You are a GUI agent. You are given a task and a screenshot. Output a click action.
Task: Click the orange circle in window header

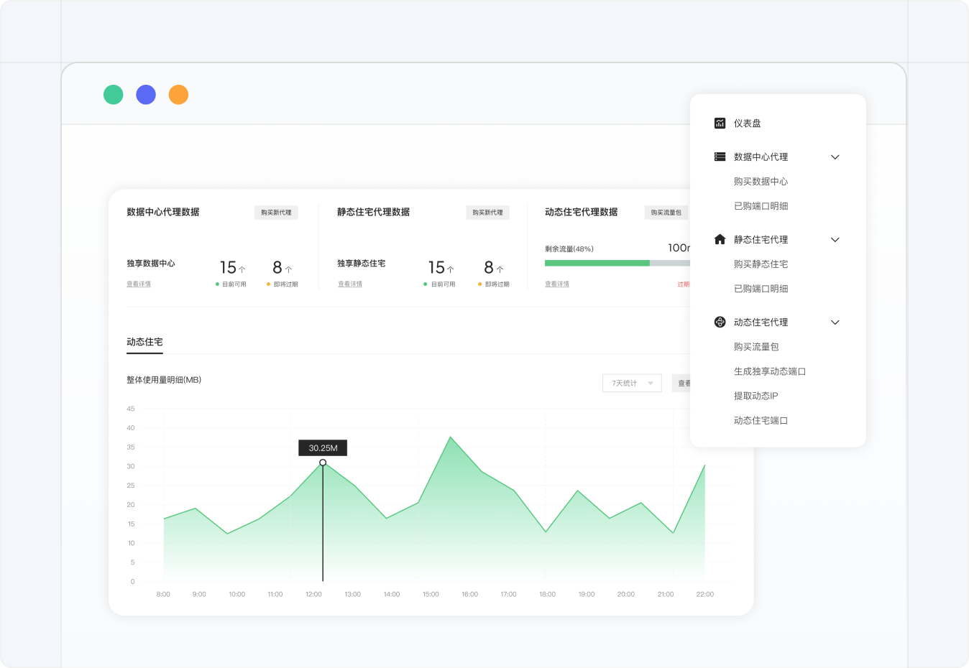tap(178, 95)
